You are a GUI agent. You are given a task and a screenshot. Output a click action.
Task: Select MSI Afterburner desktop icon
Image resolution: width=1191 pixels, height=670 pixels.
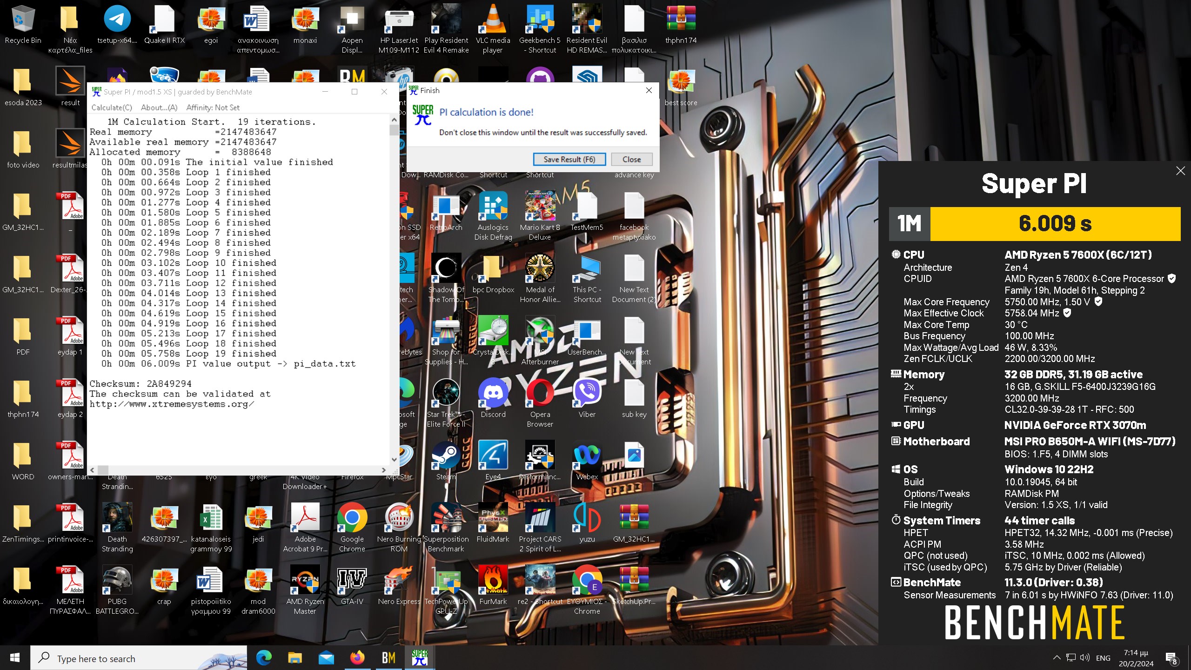tap(540, 341)
